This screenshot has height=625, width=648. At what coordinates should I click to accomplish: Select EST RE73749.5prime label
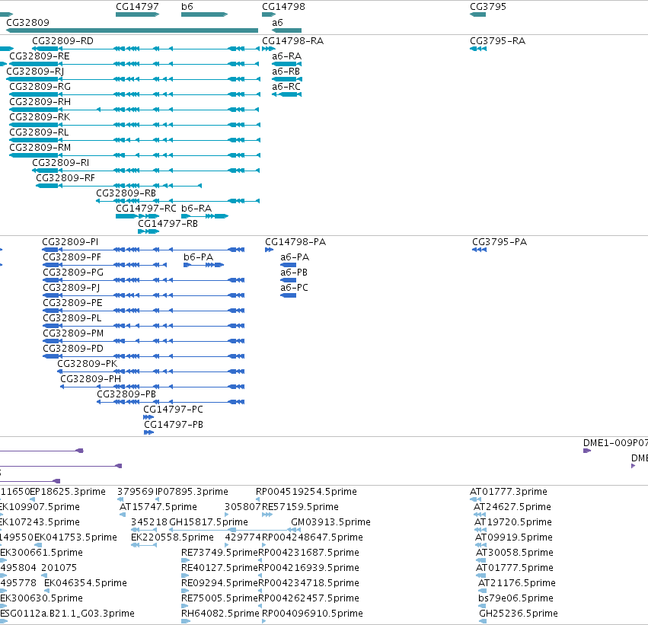220,553
